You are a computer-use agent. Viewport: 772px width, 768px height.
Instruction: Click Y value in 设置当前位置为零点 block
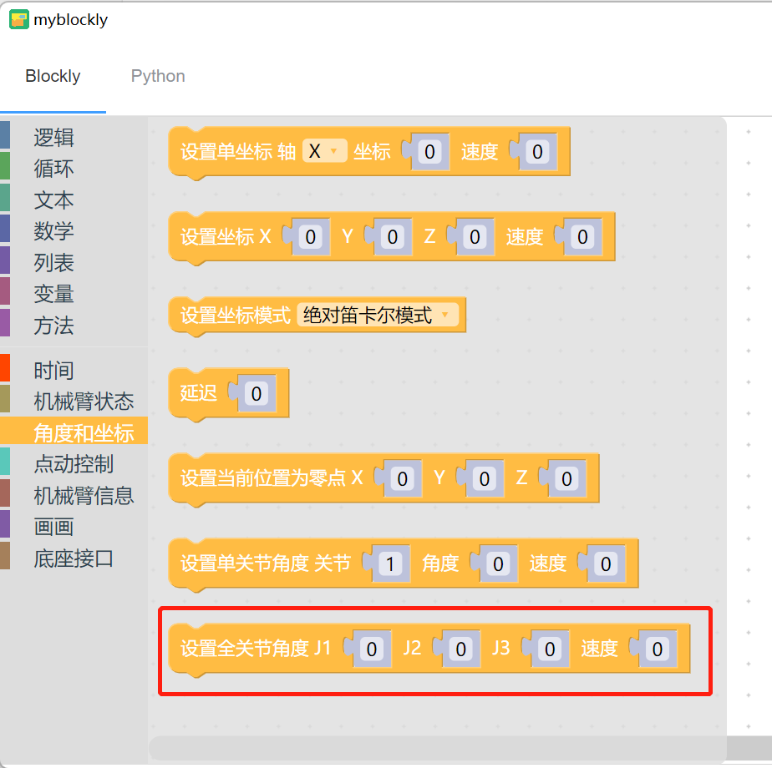click(485, 478)
